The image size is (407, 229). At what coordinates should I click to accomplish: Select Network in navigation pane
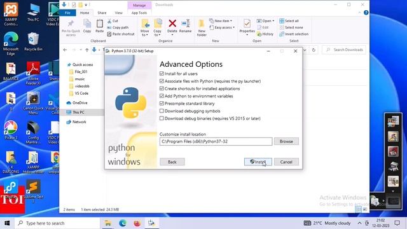tap(76, 121)
